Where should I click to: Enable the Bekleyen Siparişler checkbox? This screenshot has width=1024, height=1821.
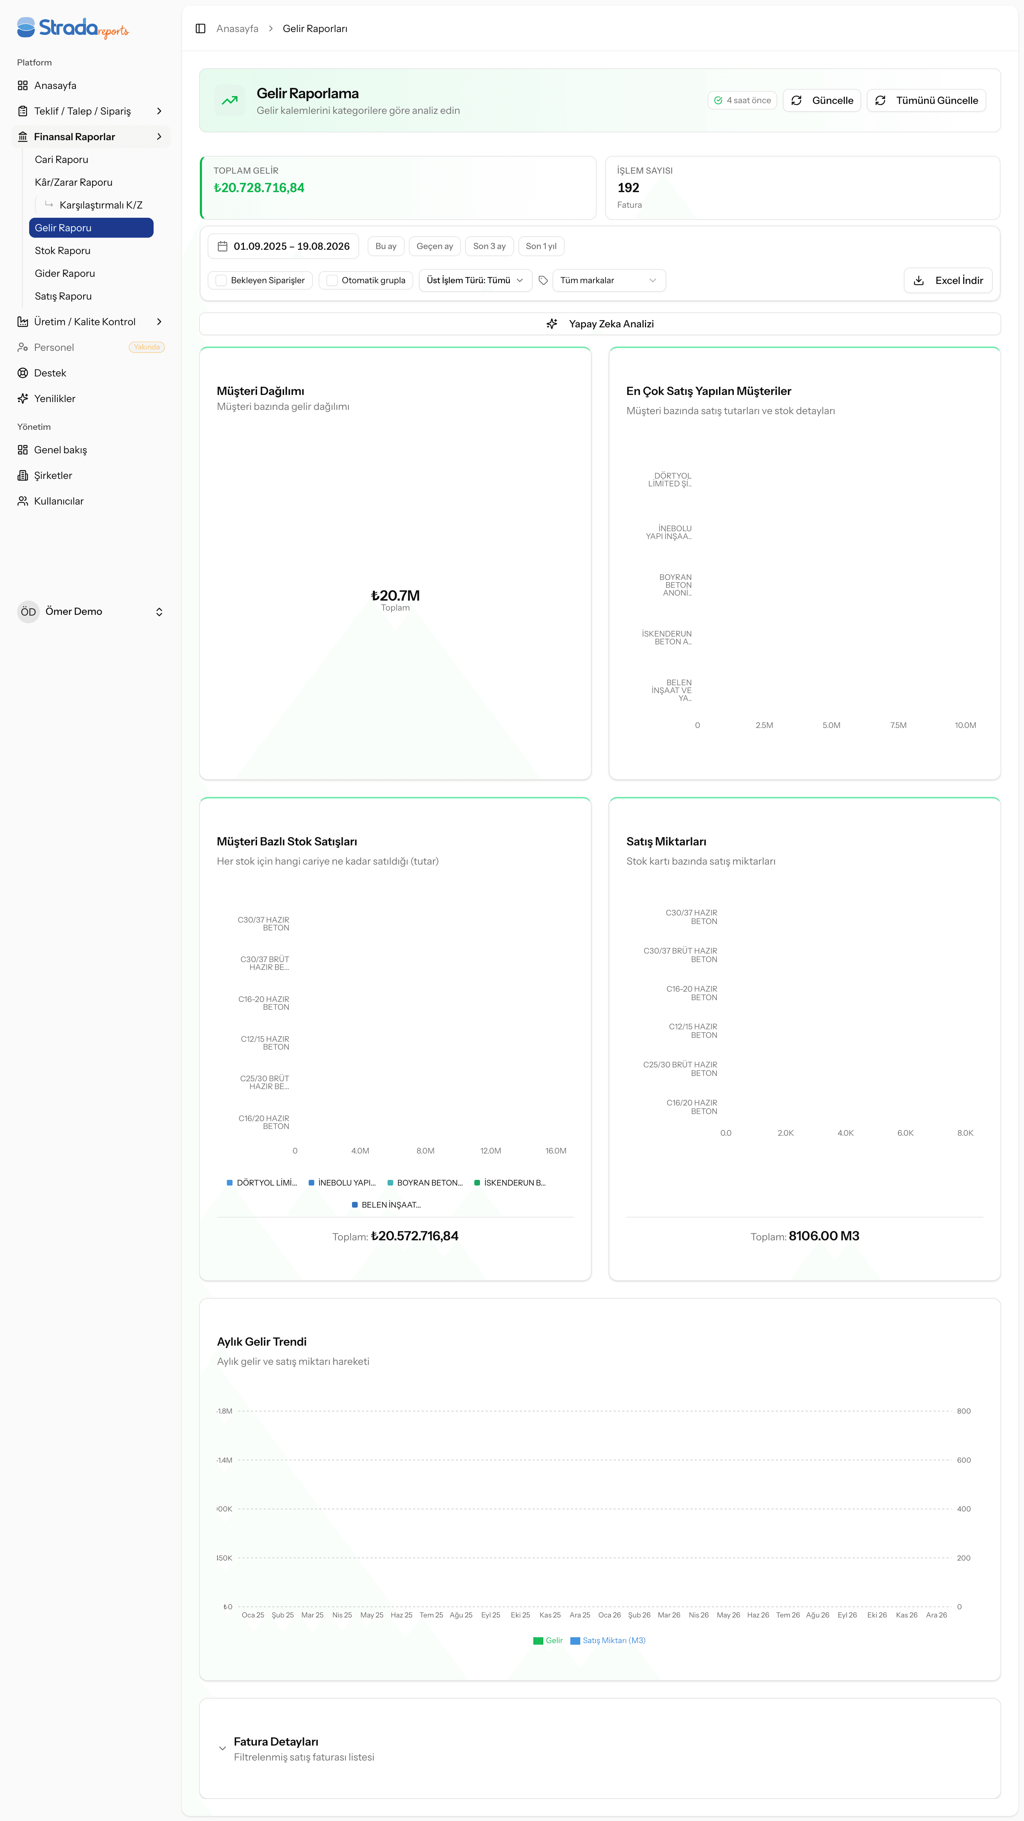coord(221,281)
